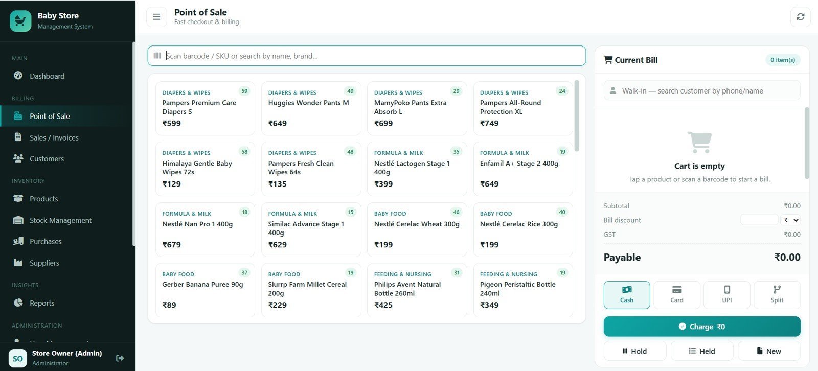
Task: Click the Sales / Invoices document icon
Action: (18, 137)
